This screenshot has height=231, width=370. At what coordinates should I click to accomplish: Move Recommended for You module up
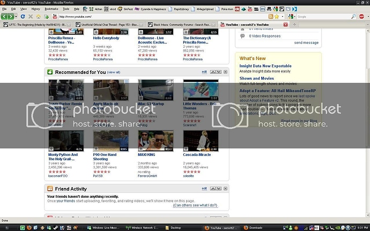(x=213, y=72)
